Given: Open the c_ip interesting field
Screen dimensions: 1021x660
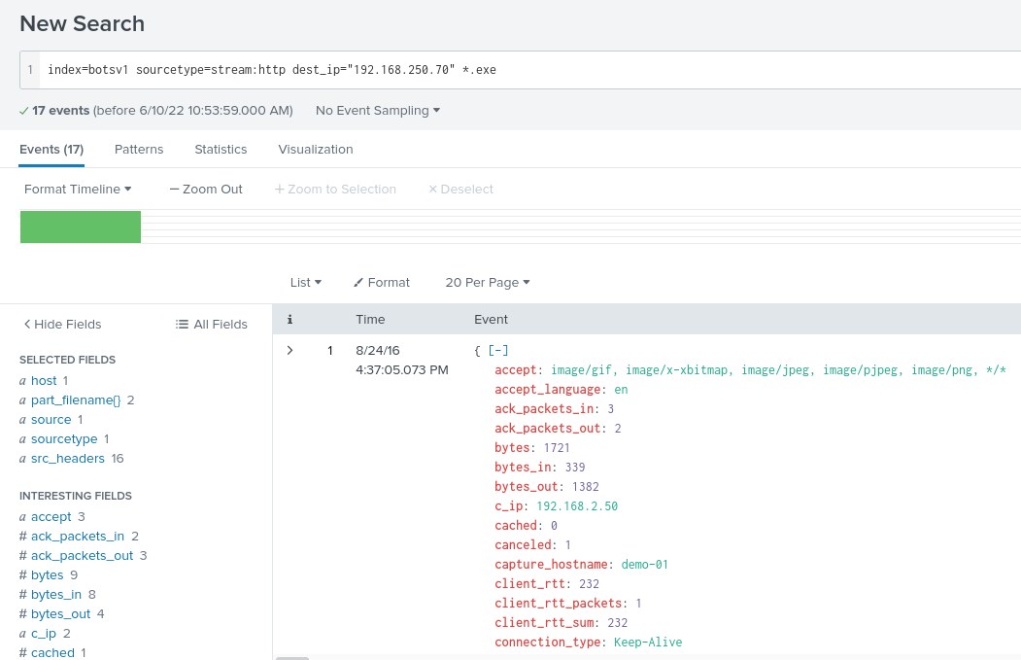Looking at the screenshot, I should (x=44, y=634).
